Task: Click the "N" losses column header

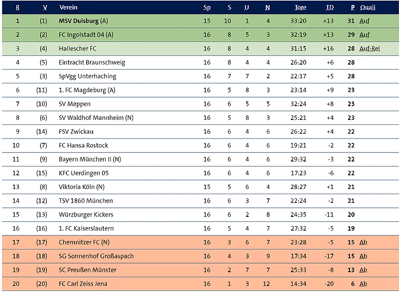Action: 267,8
